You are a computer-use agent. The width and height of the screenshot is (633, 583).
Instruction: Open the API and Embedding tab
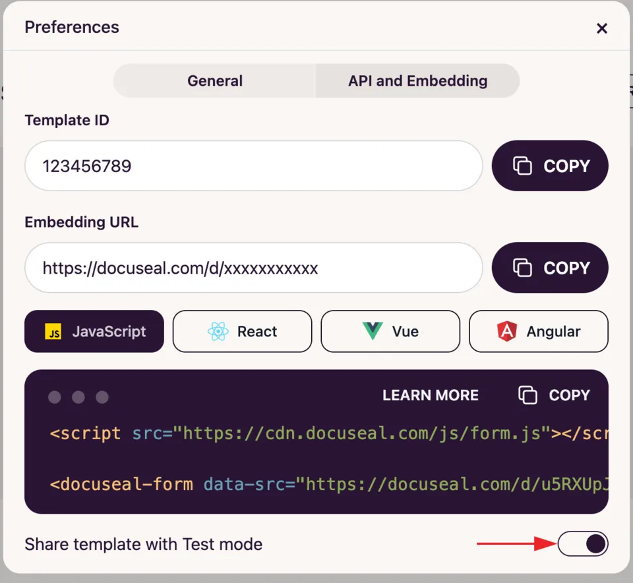click(x=418, y=80)
